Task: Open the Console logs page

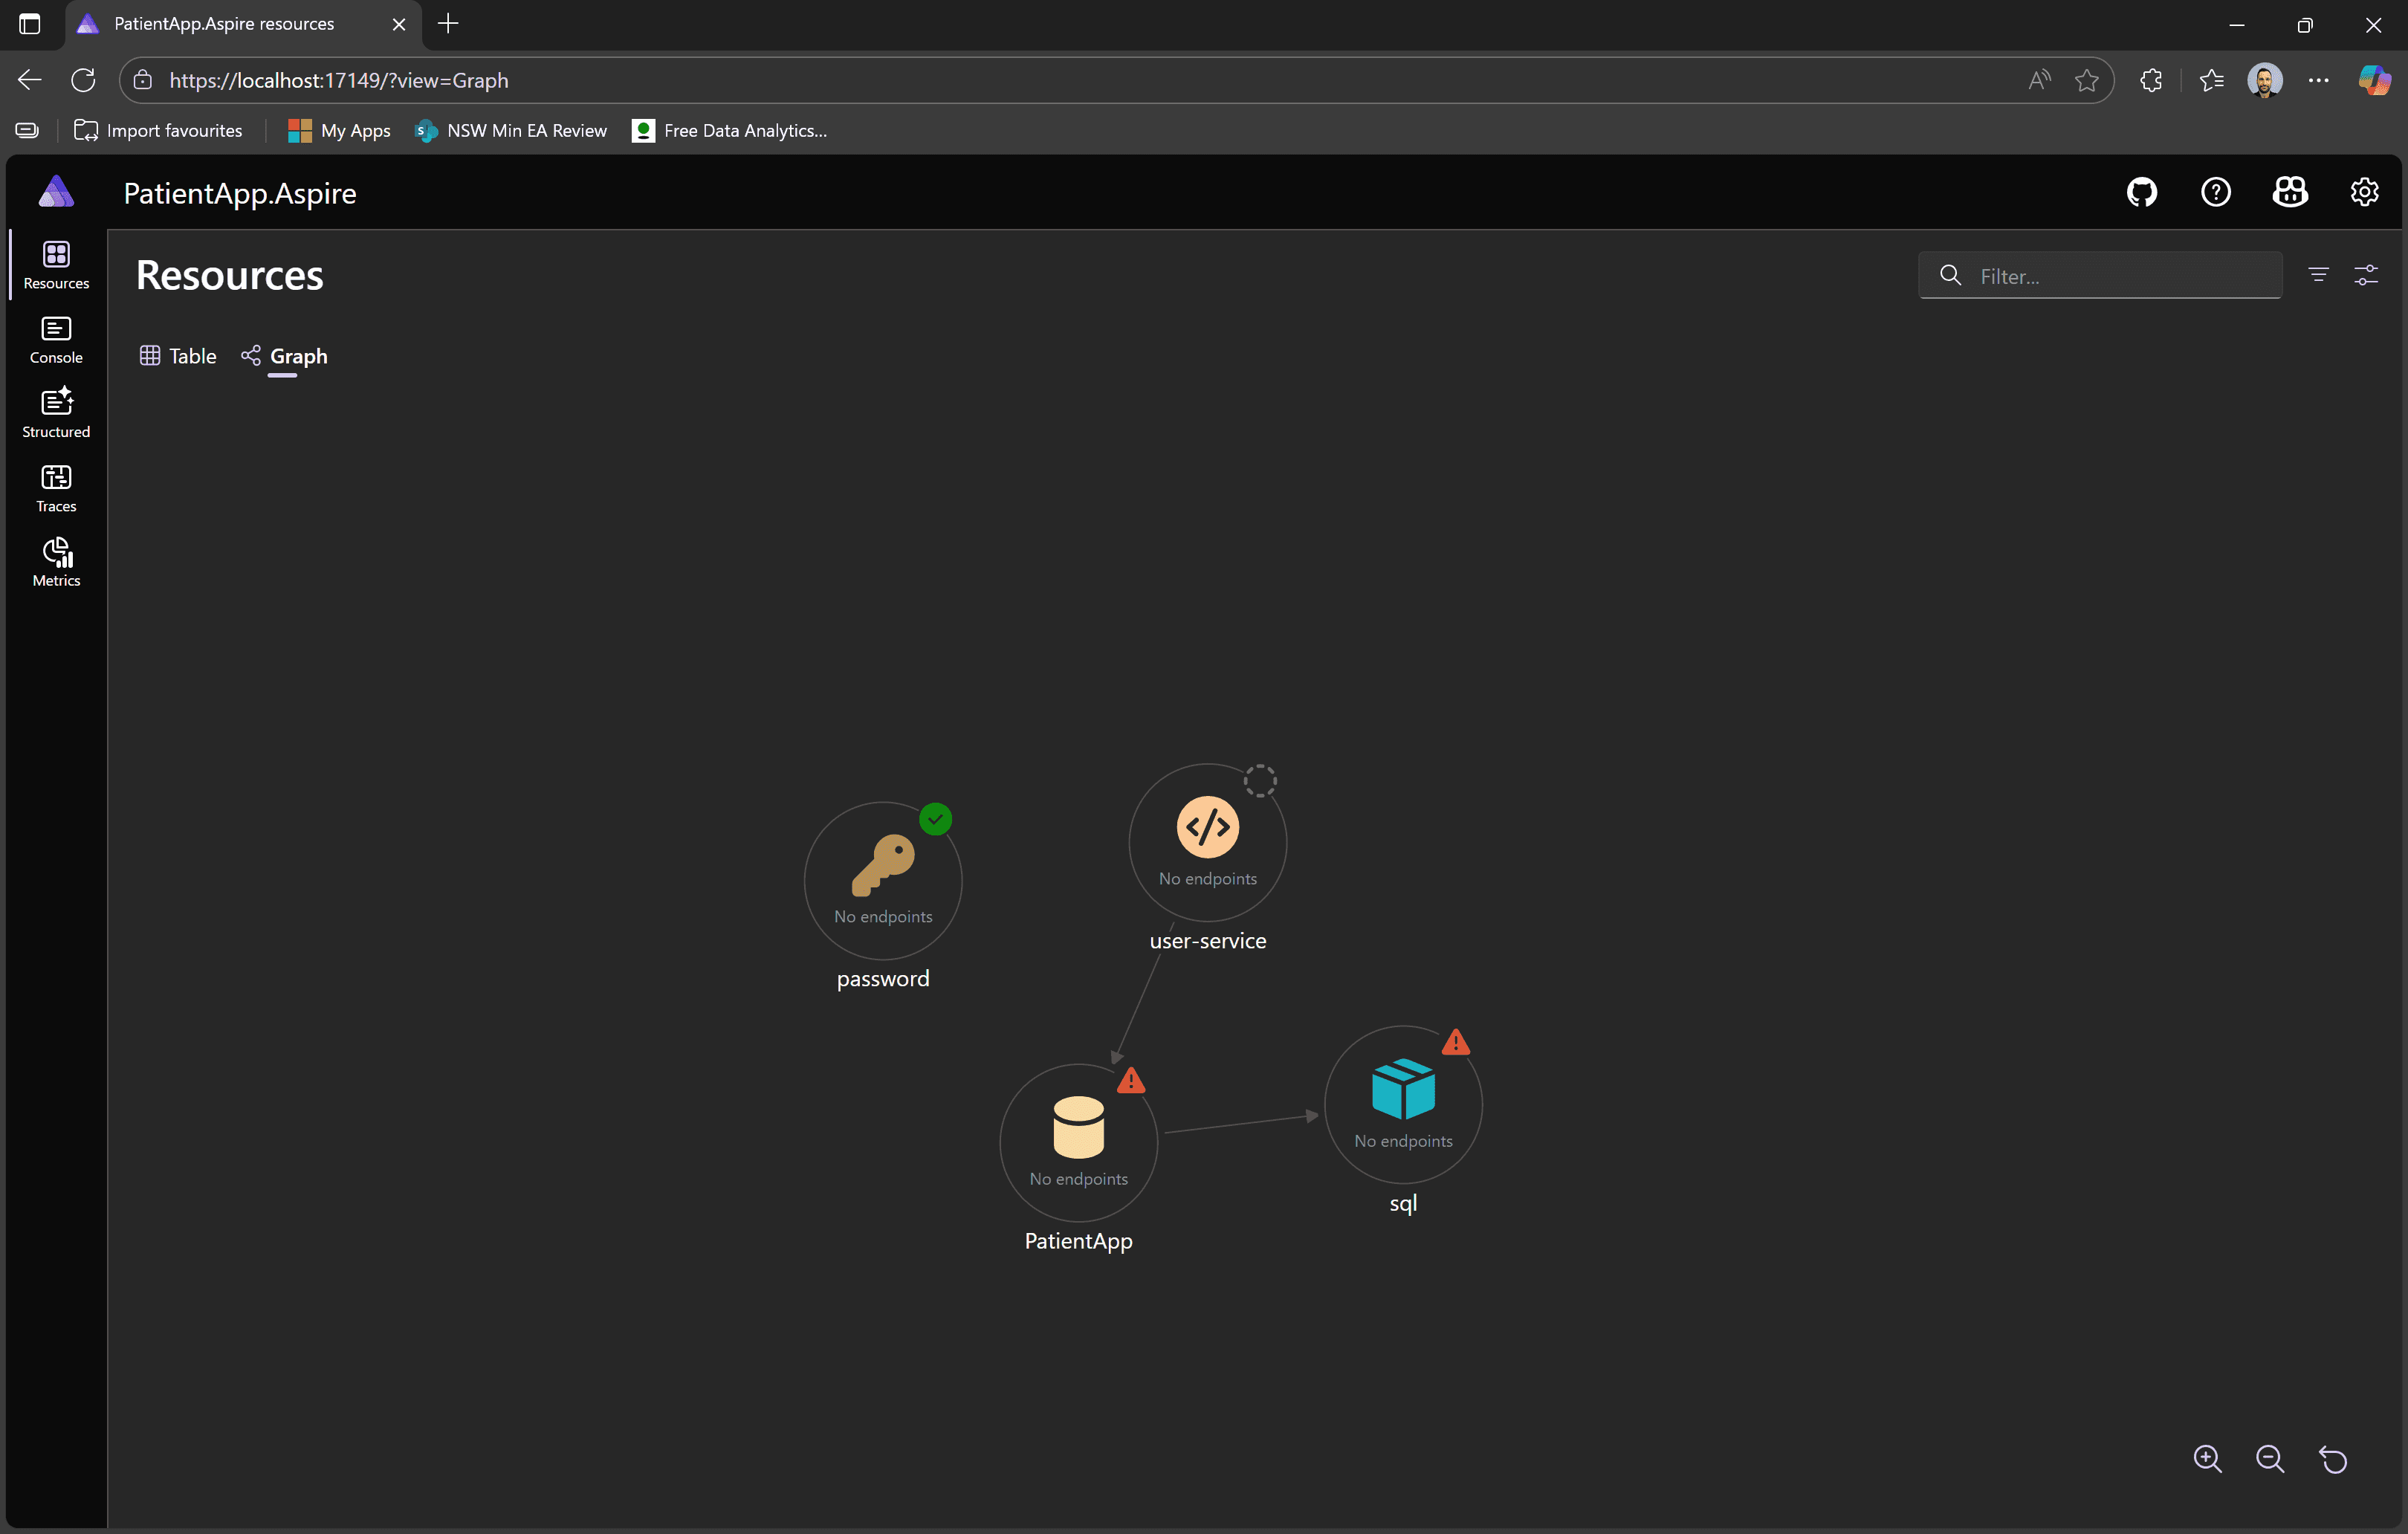Action: [x=56, y=340]
